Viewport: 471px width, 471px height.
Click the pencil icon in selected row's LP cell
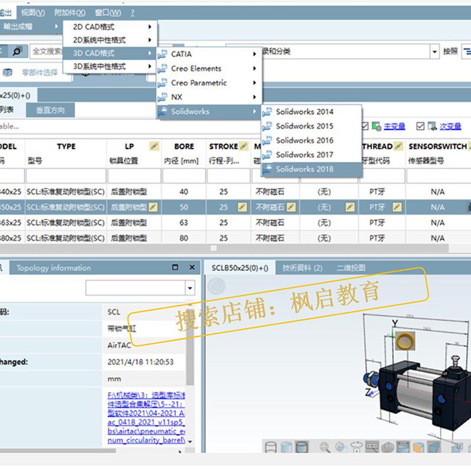point(153,207)
